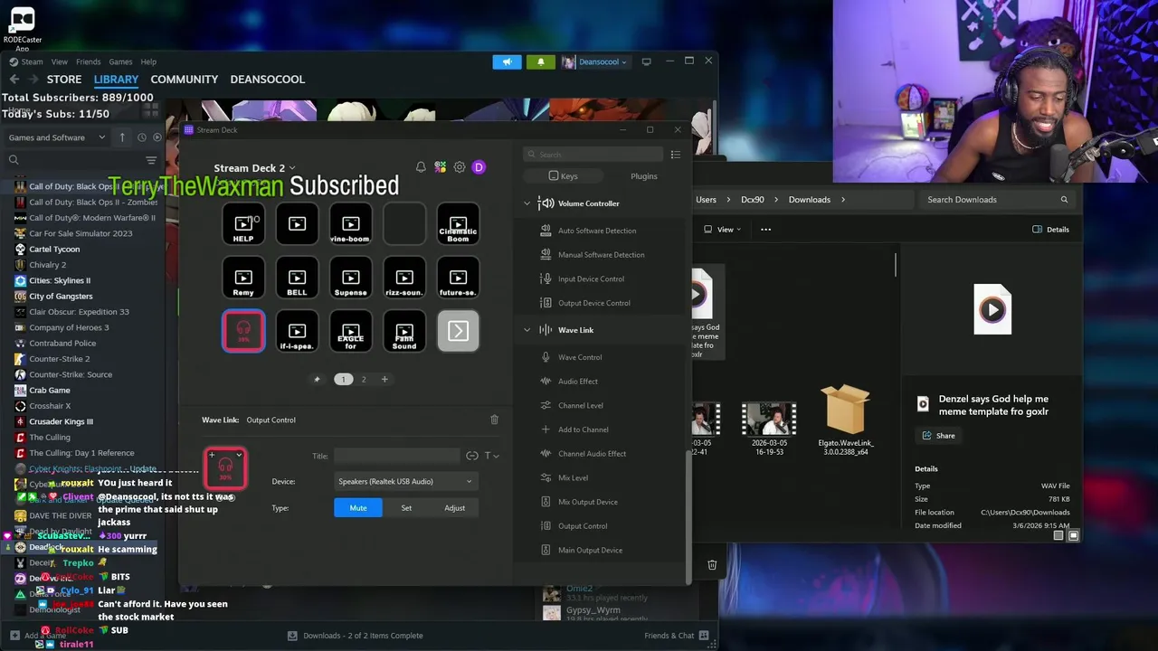Open the title text style T dropdown
Image resolution: width=1158 pixels, height=651 pixels.
coord(491,456)
